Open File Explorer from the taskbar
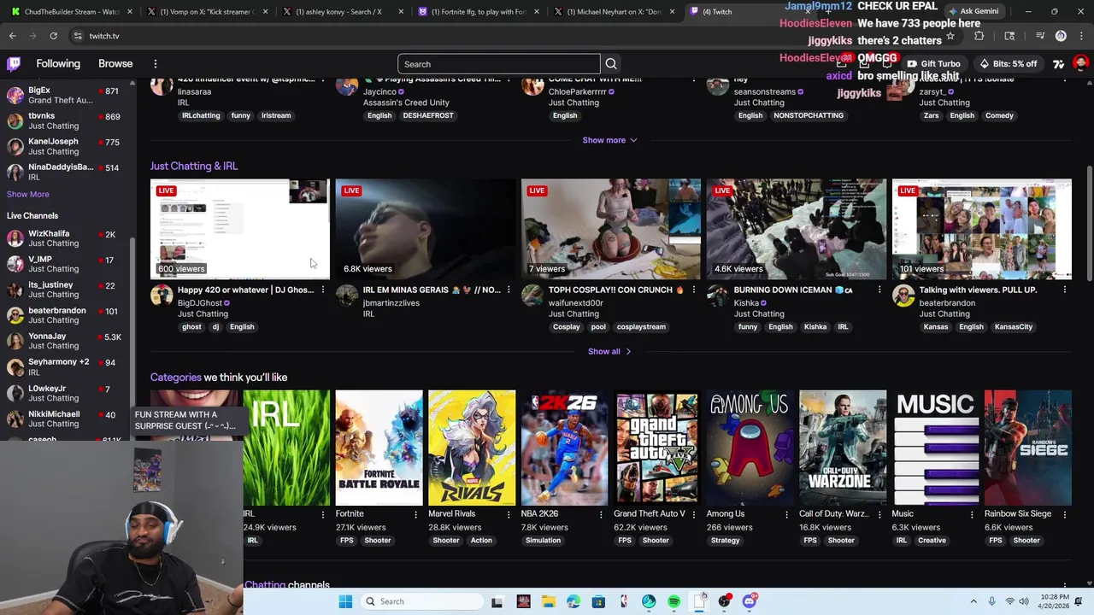The image size is (1094, 615). pos(548,601)
